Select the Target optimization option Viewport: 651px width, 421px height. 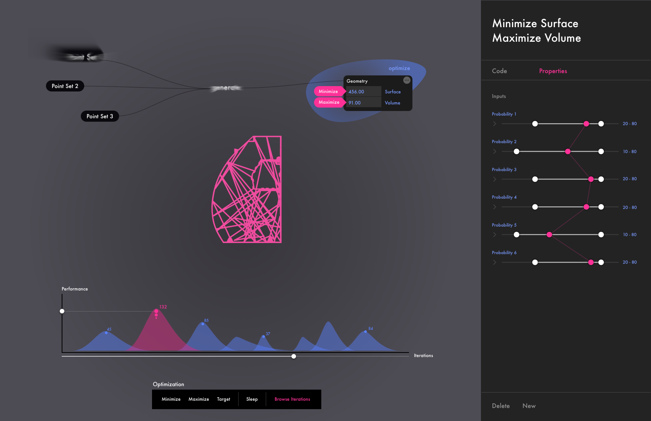click(x=223, y=399)
